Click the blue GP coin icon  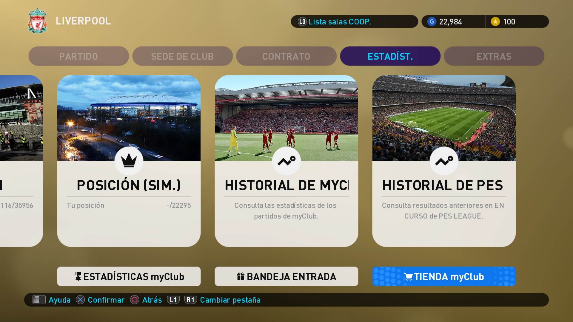432,21
